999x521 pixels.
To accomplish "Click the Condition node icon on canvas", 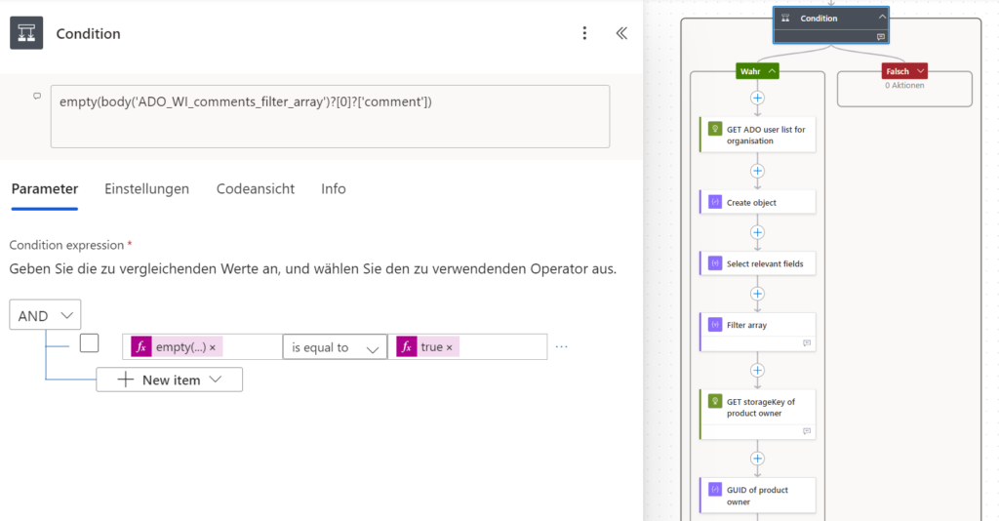I will tap(785, 19).
